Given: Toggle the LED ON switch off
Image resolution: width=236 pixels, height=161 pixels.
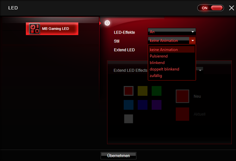Looking at the screenshot, I should (211, 8).
